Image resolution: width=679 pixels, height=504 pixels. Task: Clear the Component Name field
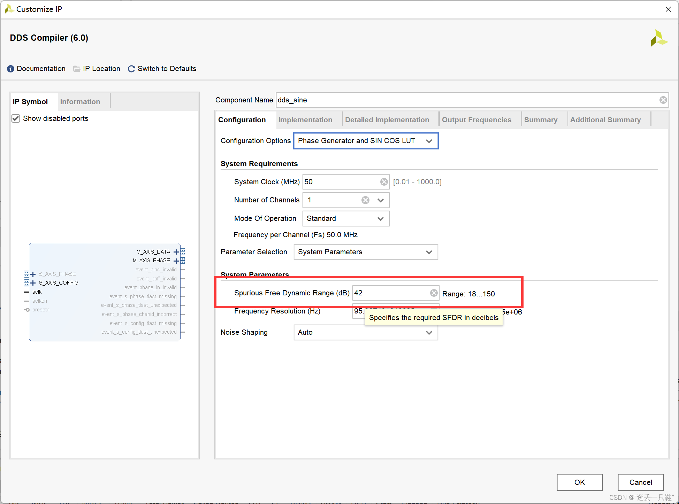click(663, 100)
